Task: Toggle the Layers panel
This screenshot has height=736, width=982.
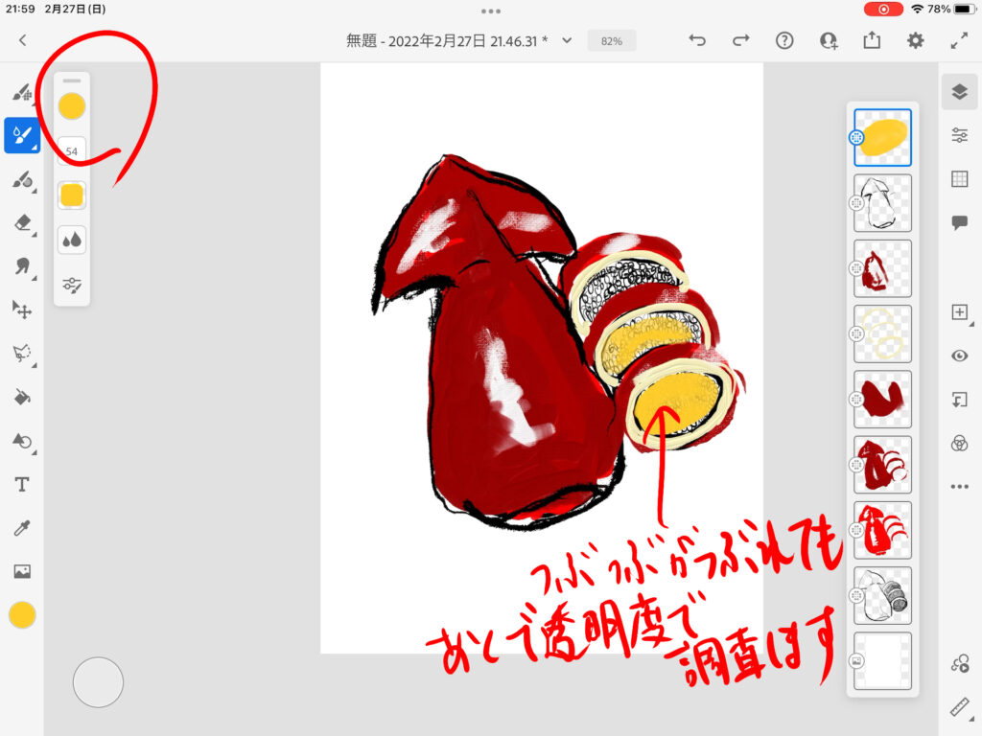Action: 959,91
